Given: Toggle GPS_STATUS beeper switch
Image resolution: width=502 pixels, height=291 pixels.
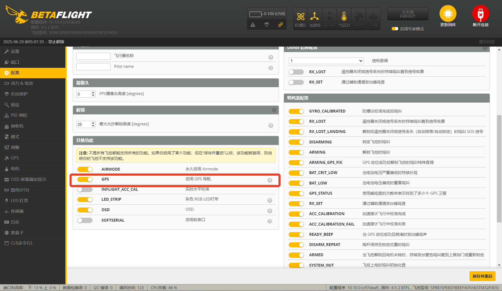Looking at the screenshot, I should [x=296, y=194].
